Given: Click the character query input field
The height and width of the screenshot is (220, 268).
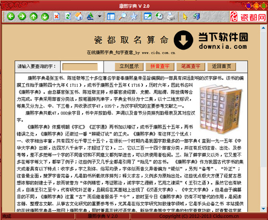Looking at the screenshot, I should pos(80,67).
